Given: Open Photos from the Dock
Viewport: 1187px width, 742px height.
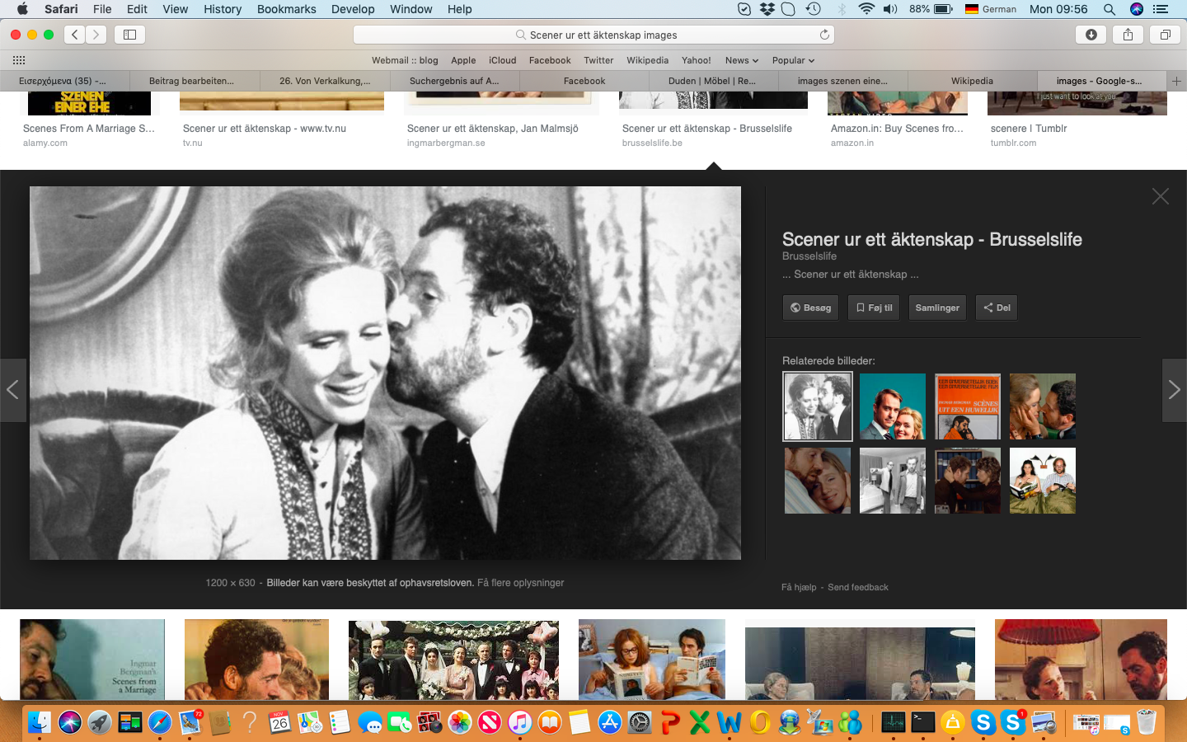Looking at the screenshot, I should [x=460, y=723].
